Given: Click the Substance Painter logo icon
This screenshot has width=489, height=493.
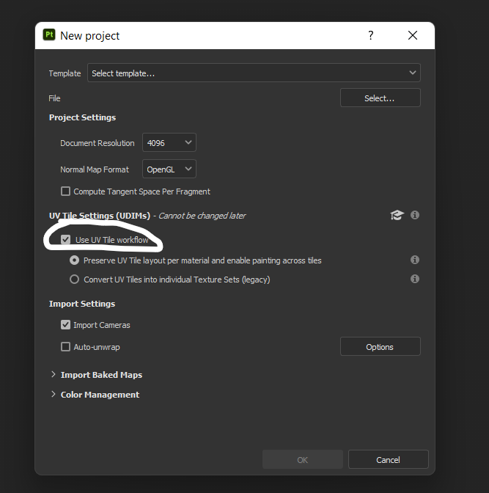Looking at the screenshot, I should (50, 35).
